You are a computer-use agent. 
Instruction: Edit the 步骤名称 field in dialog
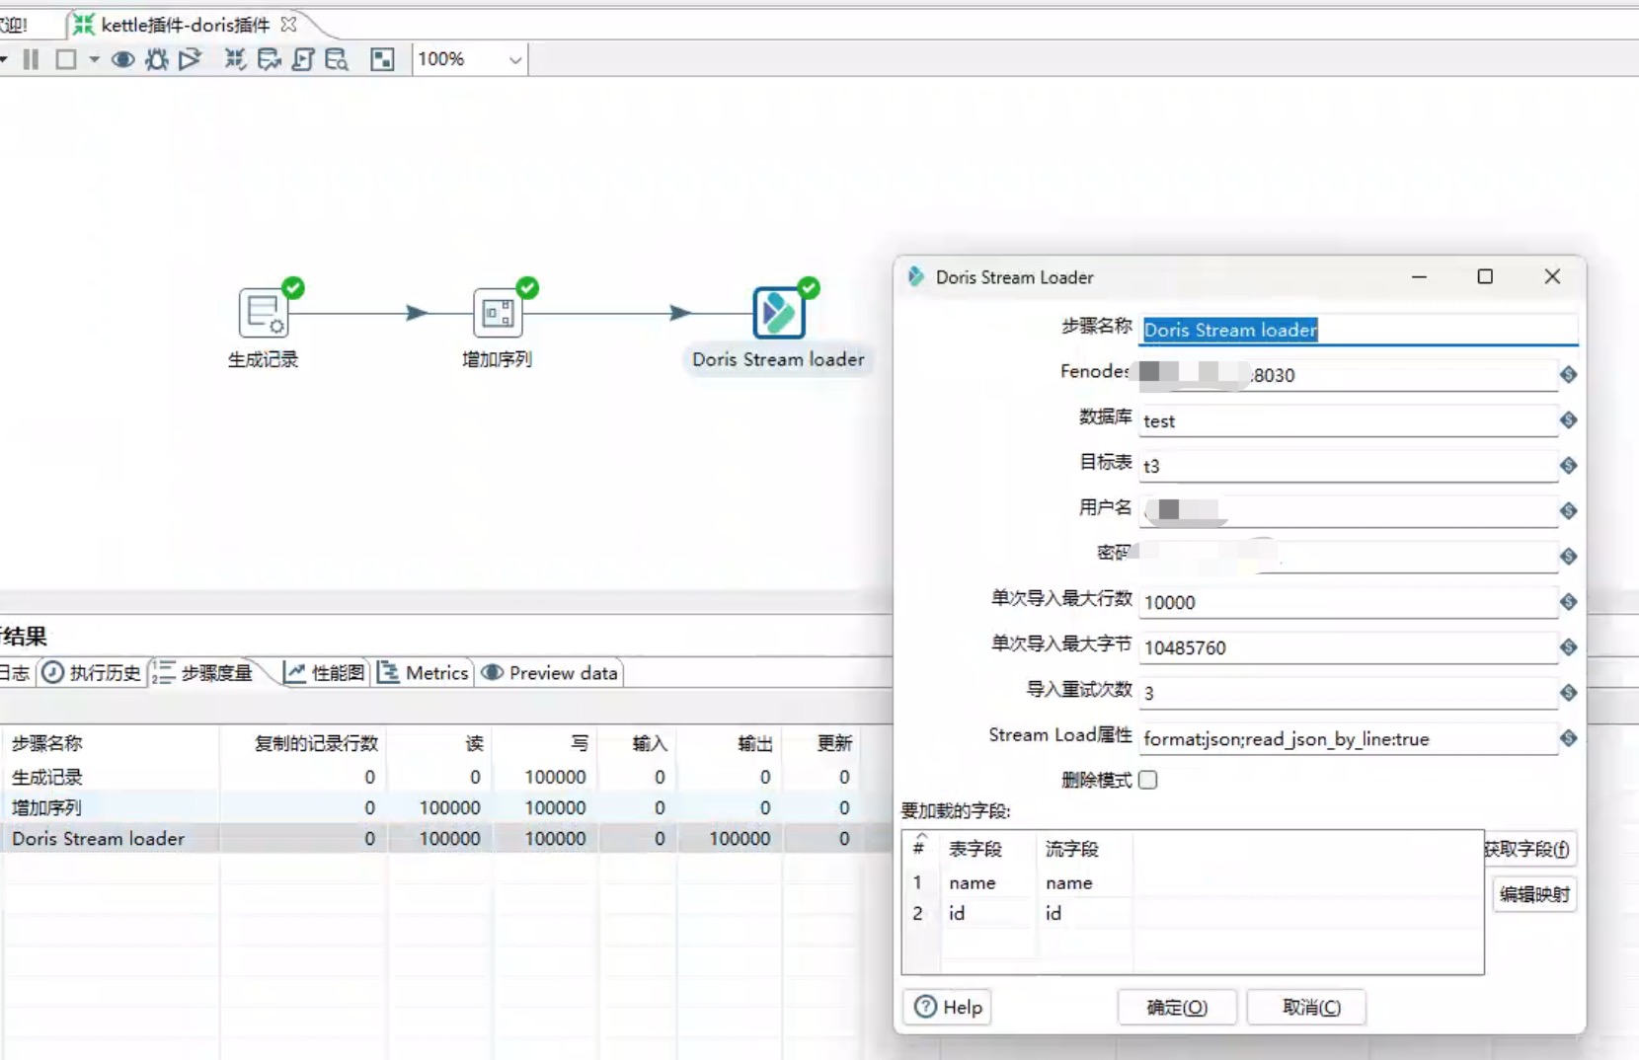[x=1358, y=330]
